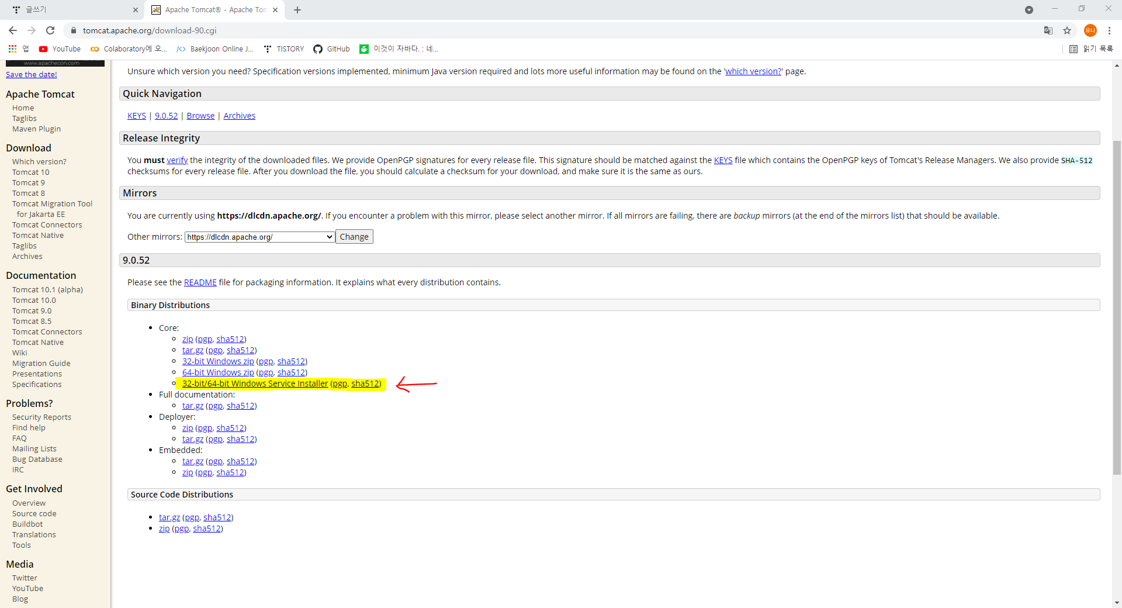Open Tomcat 10 download page
1122x608 pixels.
pos(31,172)
